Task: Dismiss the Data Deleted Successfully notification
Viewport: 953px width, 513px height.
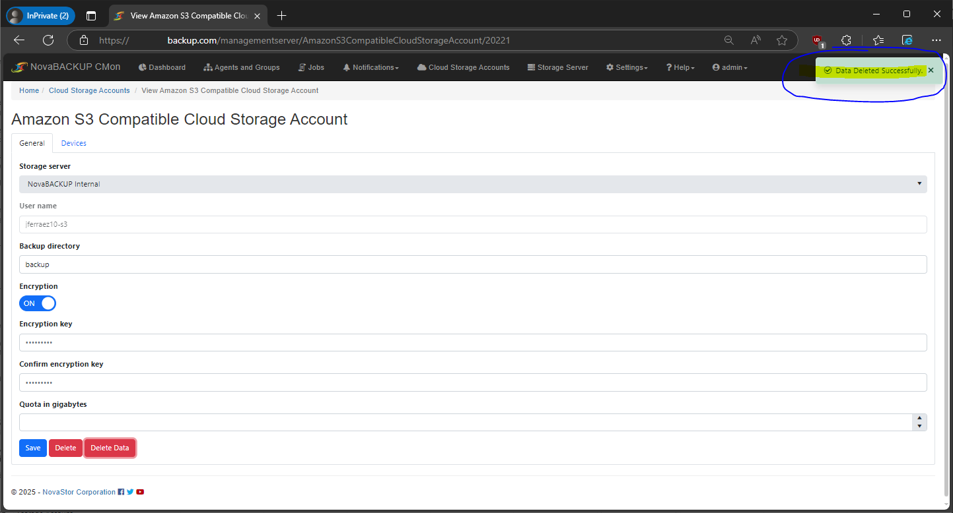Action: point(931,70)
